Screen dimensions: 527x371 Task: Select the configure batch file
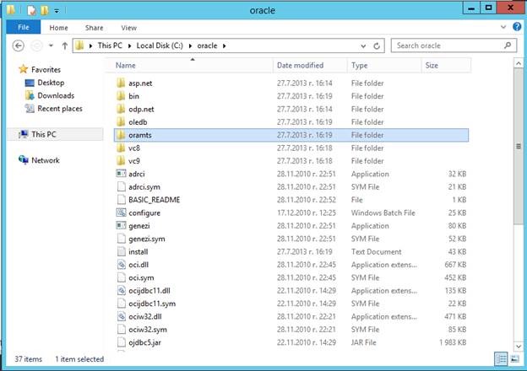tap(144, 212)
